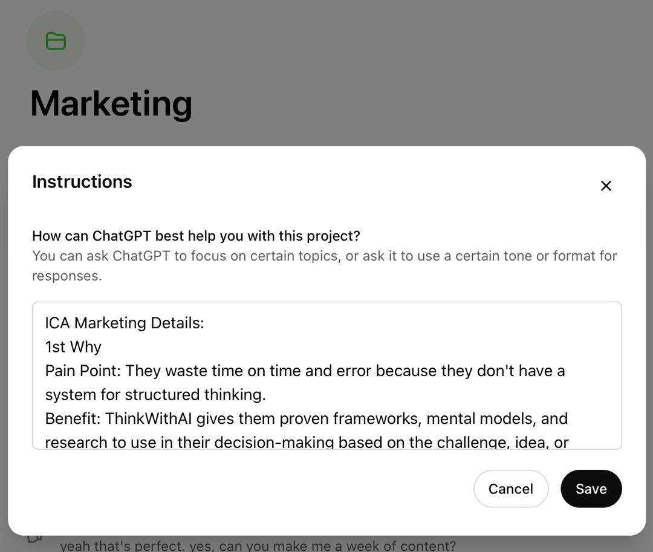Click the green folder project icon
The width and height of the screenshot is (653, 552).
56,41
